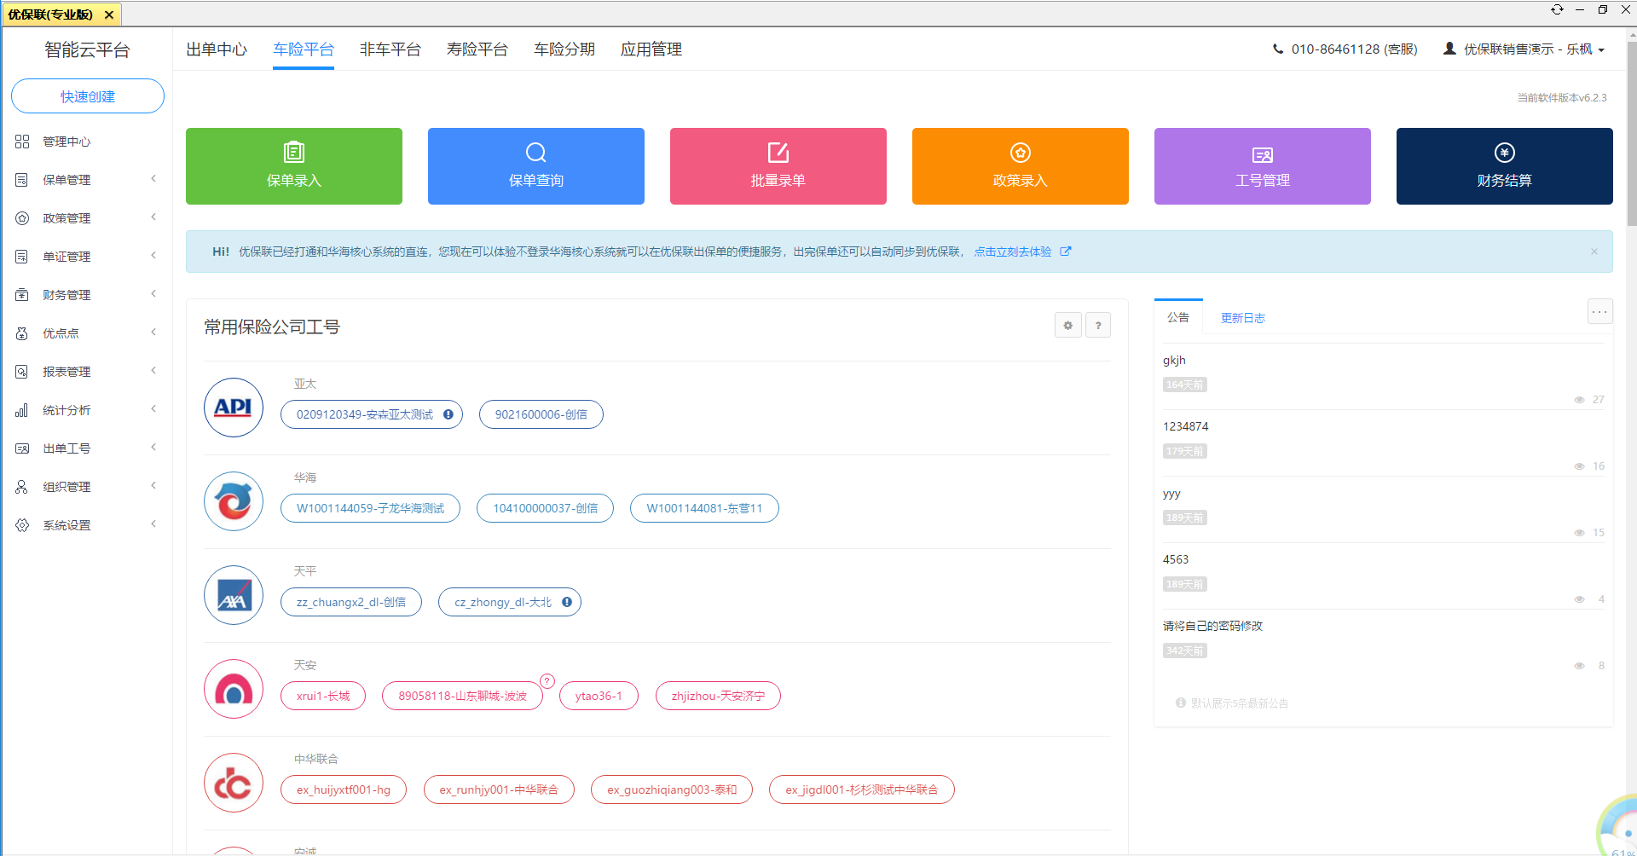Select work number zz_chuangx2_dl-创信
Viewport: 1637px width, 856px height.
coord(351,602)
